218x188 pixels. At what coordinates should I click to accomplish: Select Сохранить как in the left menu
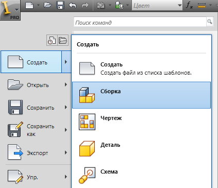coord(31,130)
